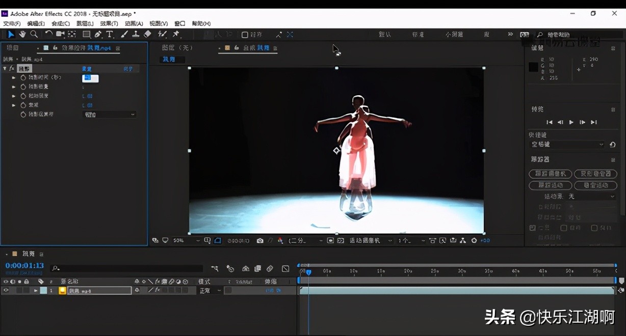This screenshot has width=626, height=336.
Task: Click the black color swatch in Info panel
Action: pyautogui.click(x=533, y=67)
